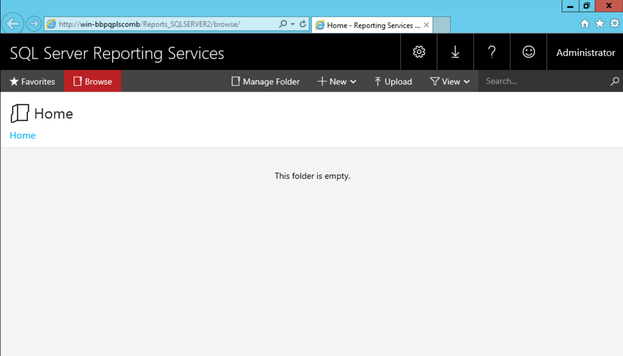Open the address bar dropdown arrow
This screenshot has width=623, height=356.
293,24
